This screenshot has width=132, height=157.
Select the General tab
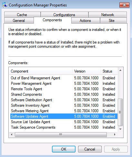[19, 21]
